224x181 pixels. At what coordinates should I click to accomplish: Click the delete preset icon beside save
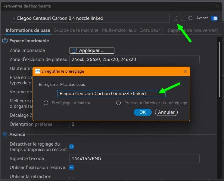[183, 18]
